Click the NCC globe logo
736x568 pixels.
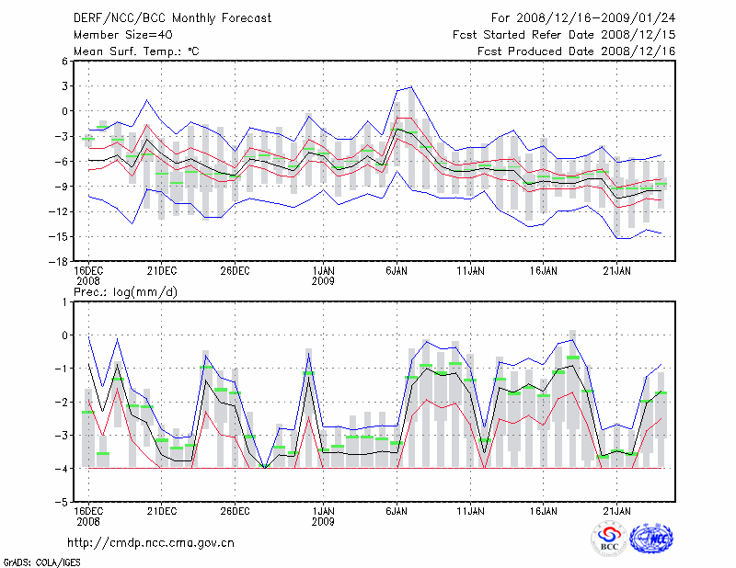(x=651, y=540)
